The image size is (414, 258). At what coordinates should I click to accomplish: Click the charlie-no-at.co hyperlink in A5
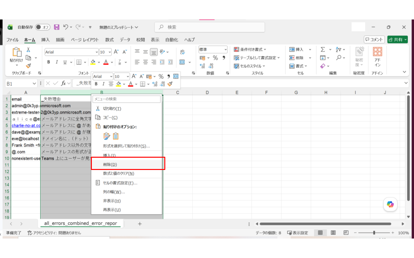[x=26, y=125]
